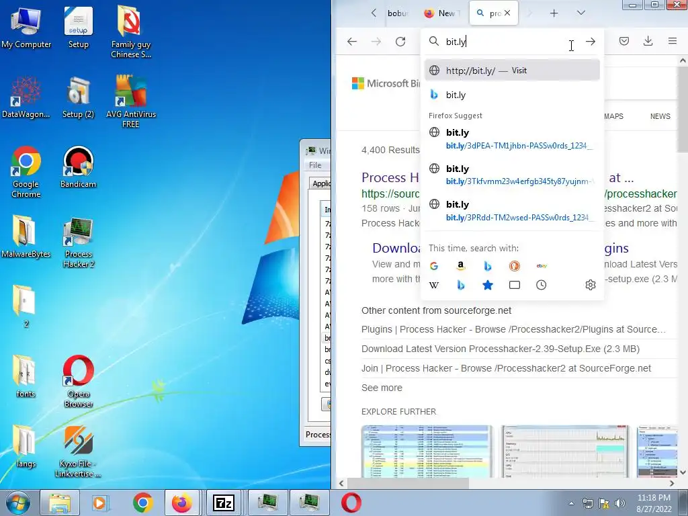This screenshot has height=516, width=688.
Task: Select bit.ly Bing search suggestion
Action: [512, 95]
